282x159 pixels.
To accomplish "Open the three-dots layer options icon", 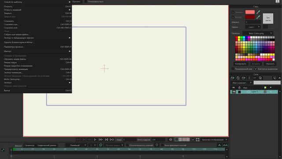I will pos(255,78).
